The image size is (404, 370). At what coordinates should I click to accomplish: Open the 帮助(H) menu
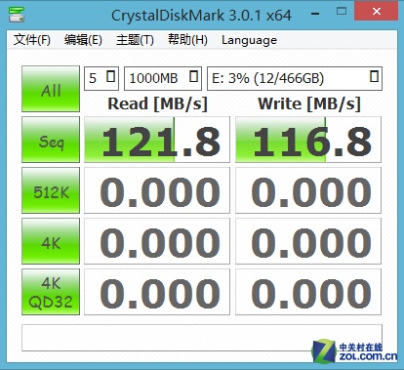click(x=187, y=40)
